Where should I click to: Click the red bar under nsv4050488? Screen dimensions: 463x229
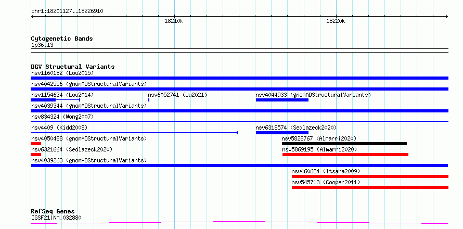[x=36, y=144]
